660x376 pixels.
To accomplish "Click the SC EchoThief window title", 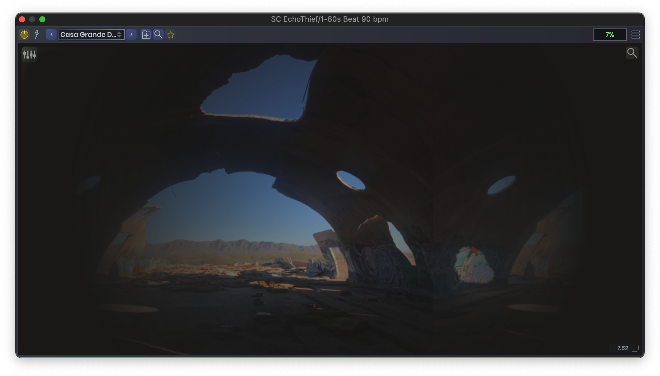I will (x=330, y=19).
